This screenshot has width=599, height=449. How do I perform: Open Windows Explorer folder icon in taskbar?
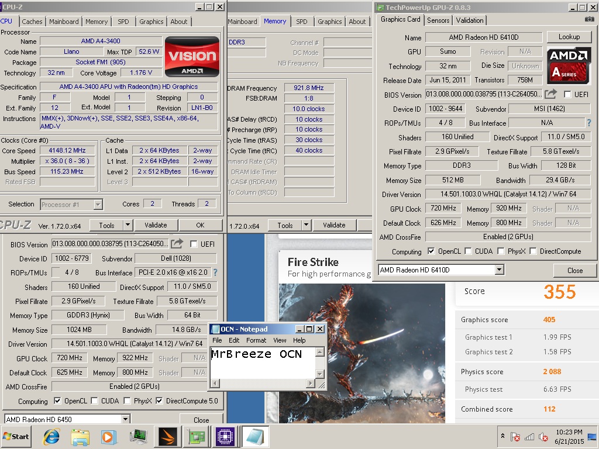pos(80,436)
